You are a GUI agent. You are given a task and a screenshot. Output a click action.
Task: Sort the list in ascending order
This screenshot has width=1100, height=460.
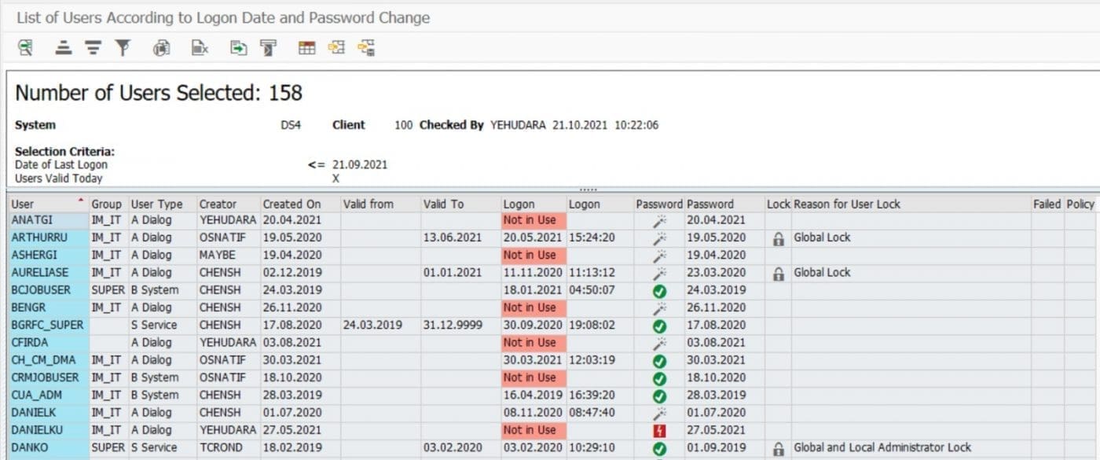[64, 48]
